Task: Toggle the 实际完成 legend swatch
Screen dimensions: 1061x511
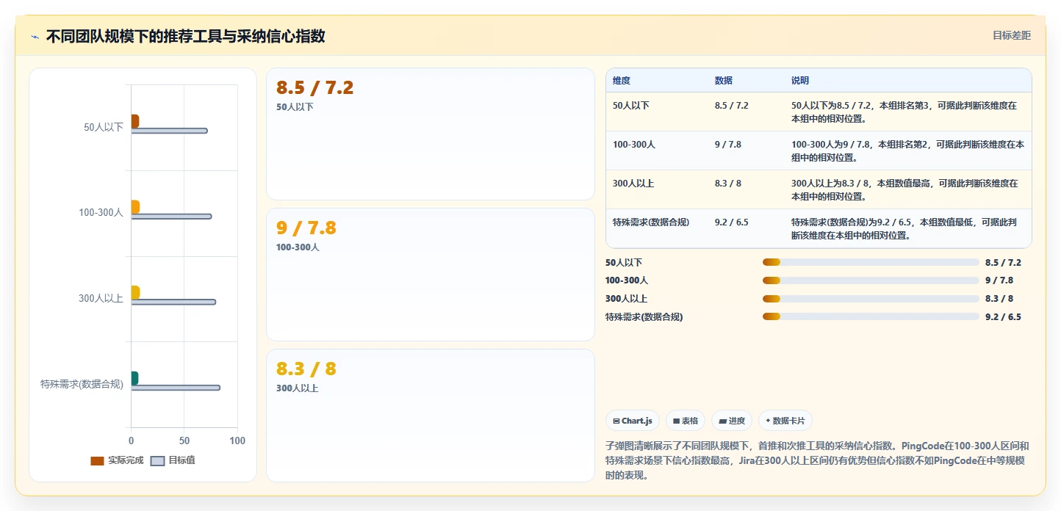Action: [x=97, y=461]
